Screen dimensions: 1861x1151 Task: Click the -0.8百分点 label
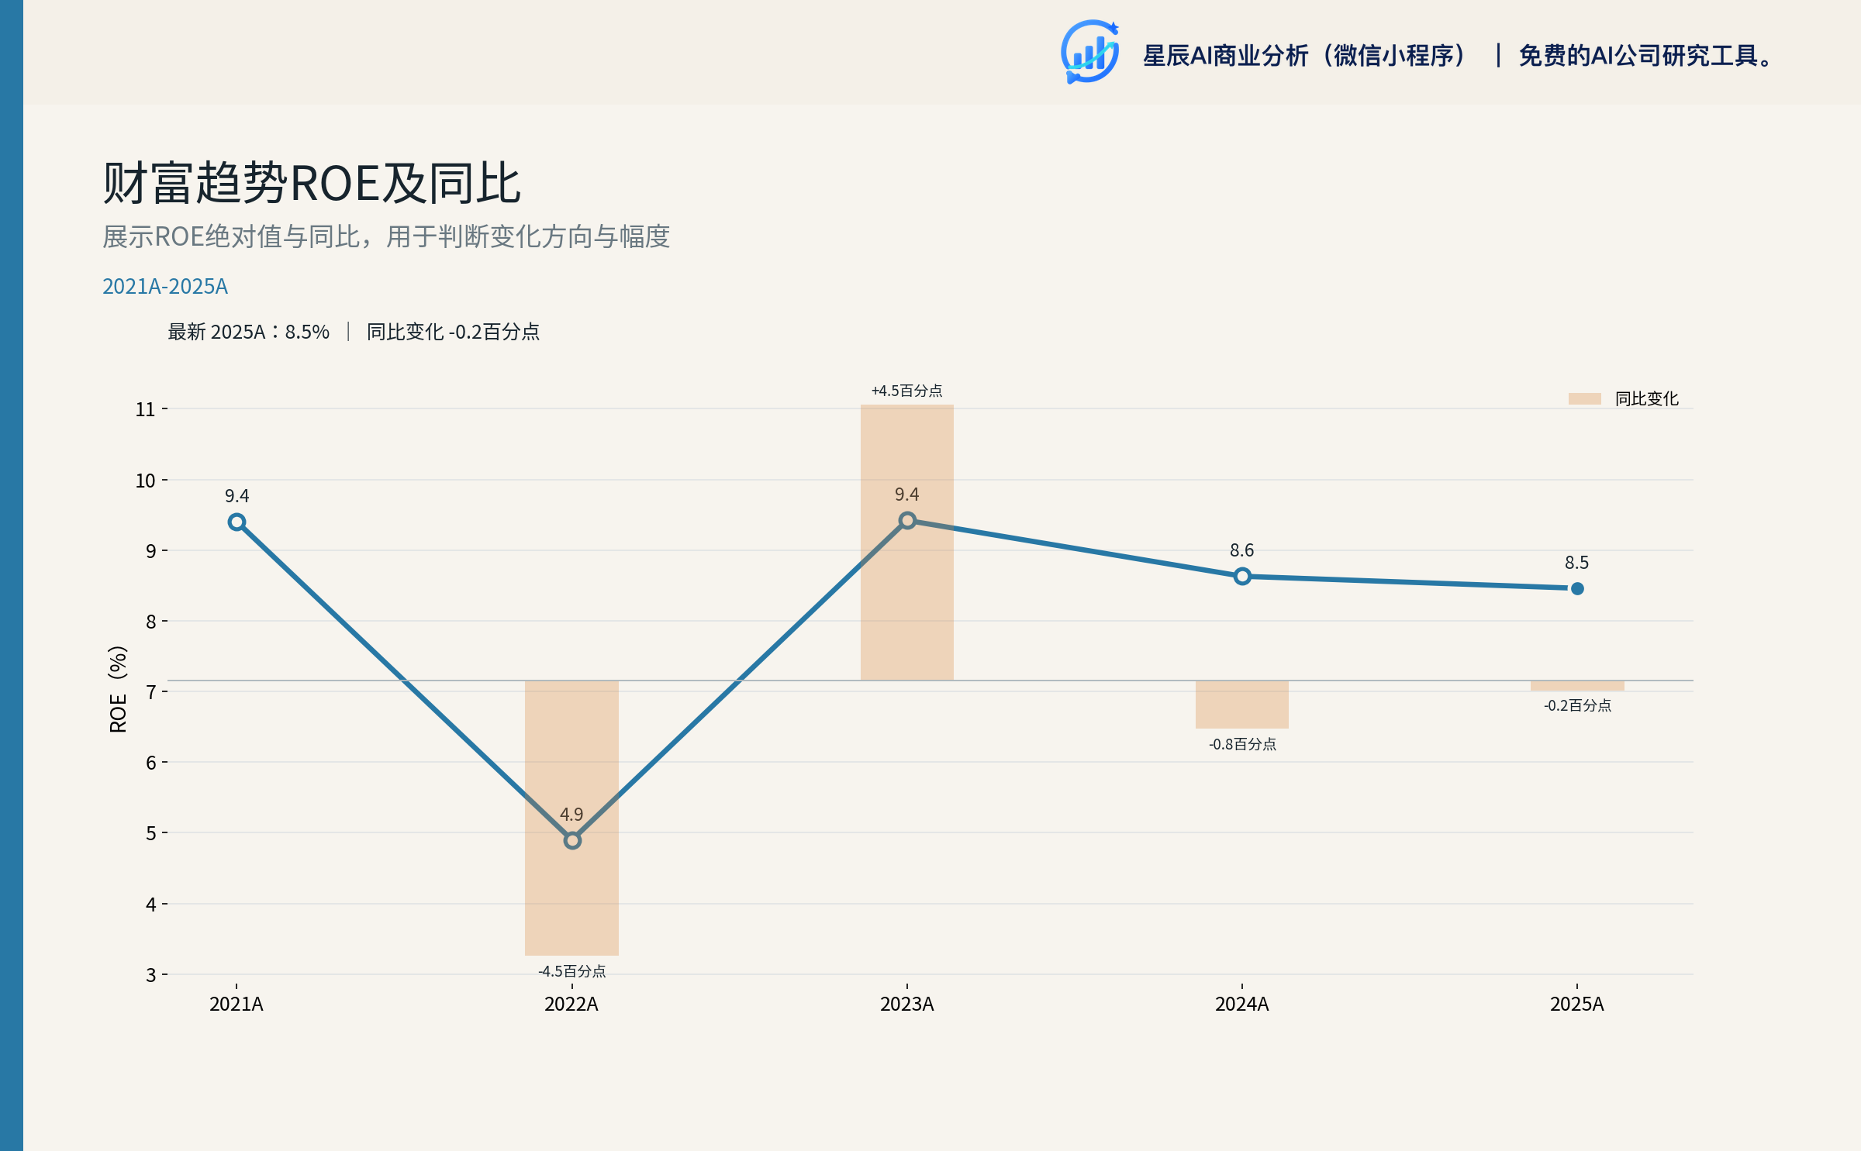[1242, 744]
